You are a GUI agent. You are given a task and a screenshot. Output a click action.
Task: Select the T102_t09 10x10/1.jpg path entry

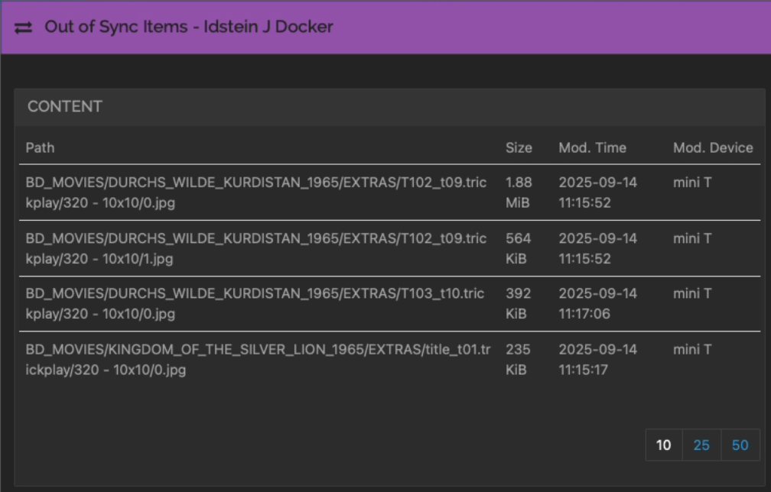pyautogui.click(x=255, y=248)
